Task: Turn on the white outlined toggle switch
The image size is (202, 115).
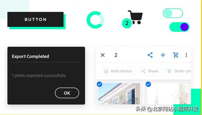Action: [173, 13]
